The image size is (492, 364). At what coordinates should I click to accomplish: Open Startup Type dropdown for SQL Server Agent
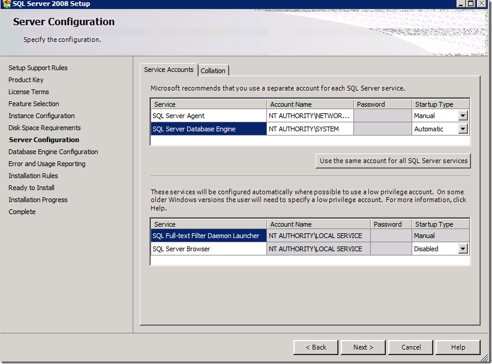point(463,116)
